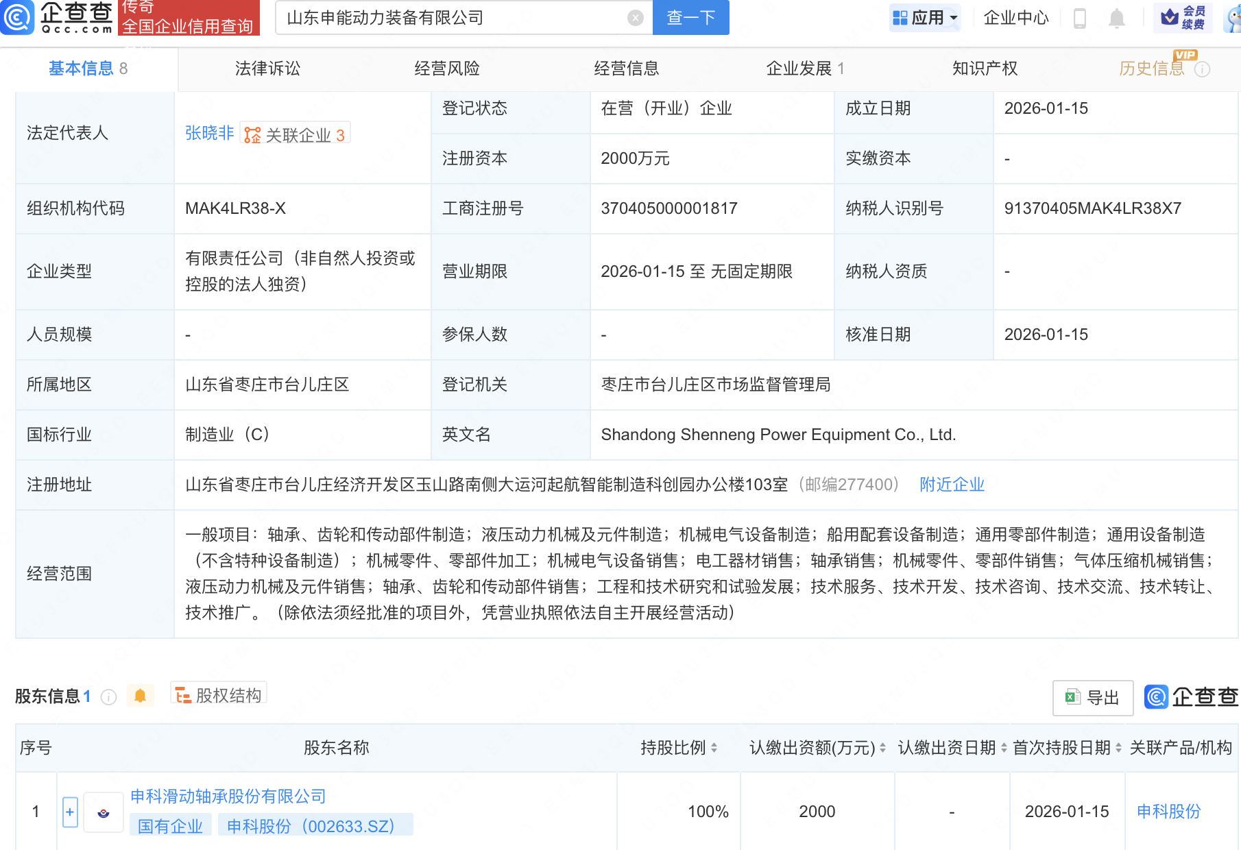This screenshot has height=850, width=1241.
Task: Open the mobile app phone icon
Action: point(1081,19)
